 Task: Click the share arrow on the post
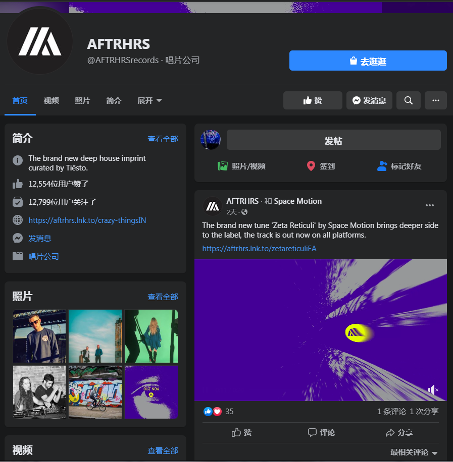coord(390,433)
